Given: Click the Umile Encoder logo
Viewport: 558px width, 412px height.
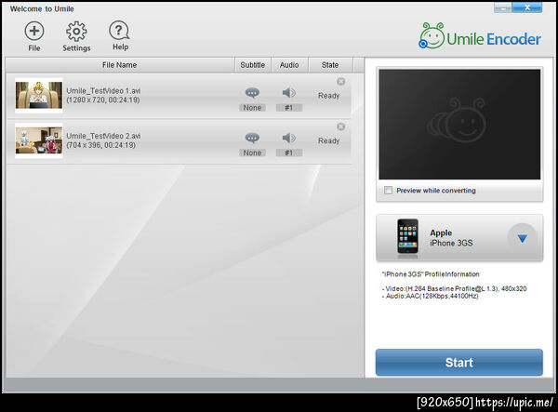Looking at the screenshot, I should pyautogui.click(x=480, y=36).
